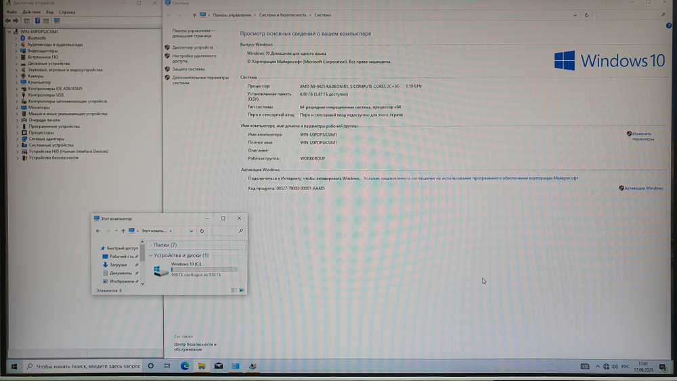
Task: Click the help icon in Device Manager toolbar
Action: [37, 21]
